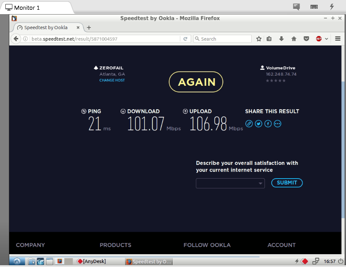Show bookmarks list icon
Screen dimensions: 346x267
269,39
